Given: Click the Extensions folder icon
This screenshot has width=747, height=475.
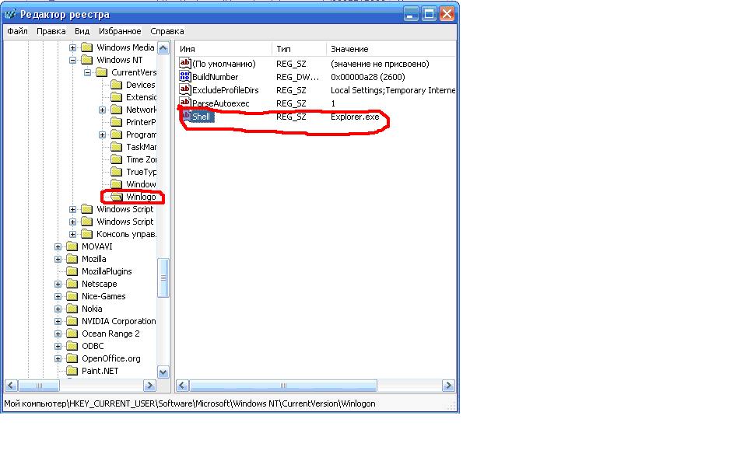Looking at the screenshot, I should (x=116, y=97).
